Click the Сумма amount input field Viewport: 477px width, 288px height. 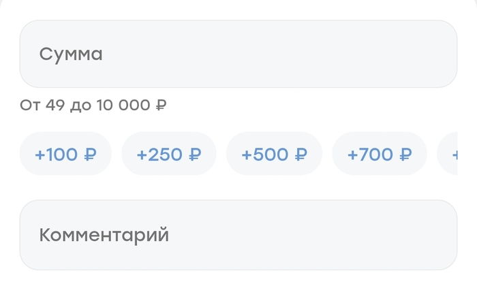click(x=238, y=54)
